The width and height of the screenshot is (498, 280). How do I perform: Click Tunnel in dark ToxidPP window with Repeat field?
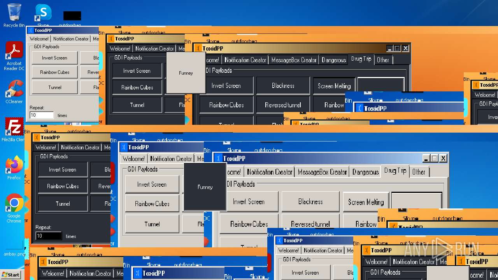point(63,203)
